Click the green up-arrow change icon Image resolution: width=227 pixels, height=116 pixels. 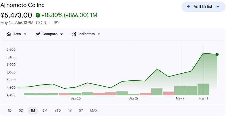[38, 15]
